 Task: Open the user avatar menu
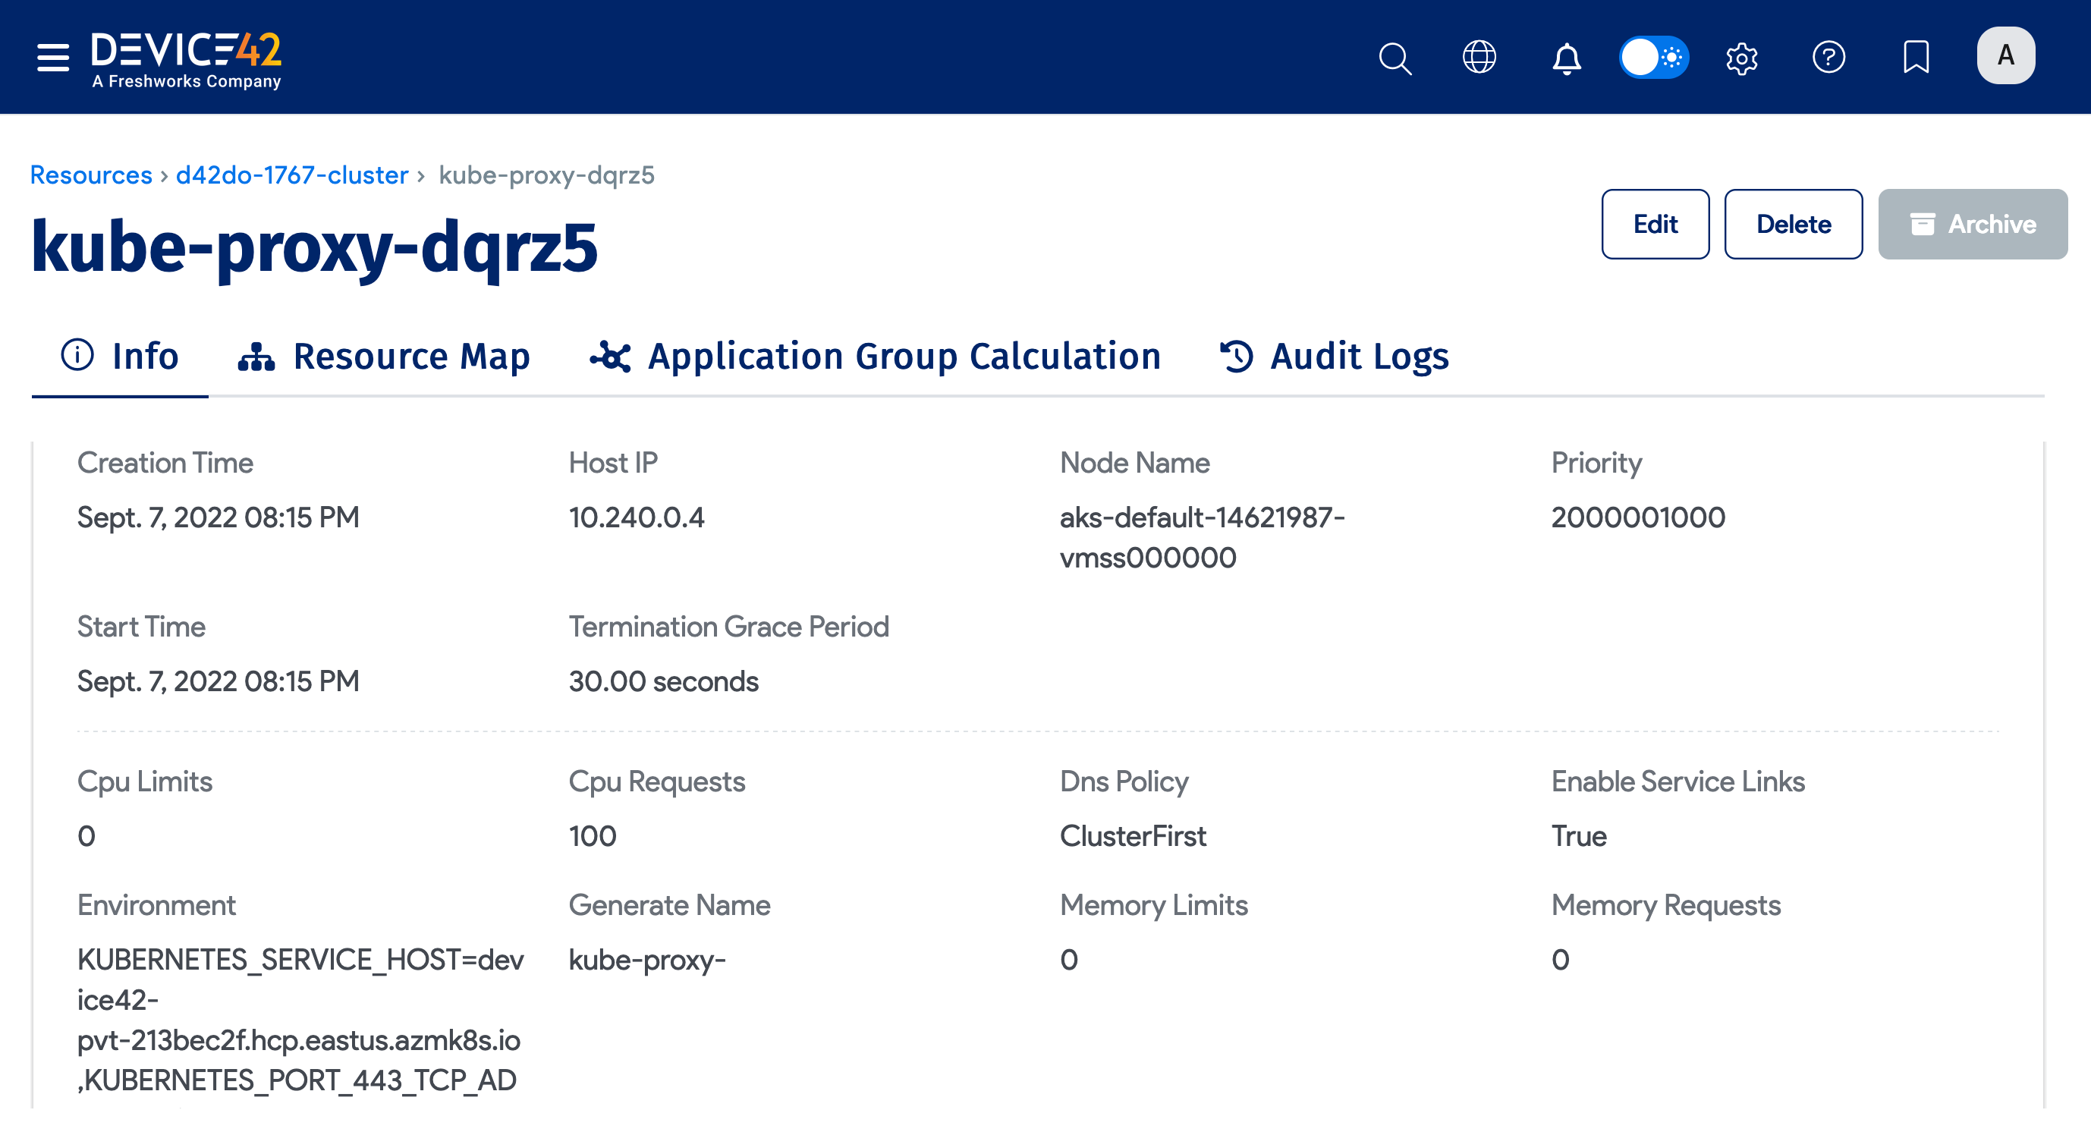tap(2005, 56)
